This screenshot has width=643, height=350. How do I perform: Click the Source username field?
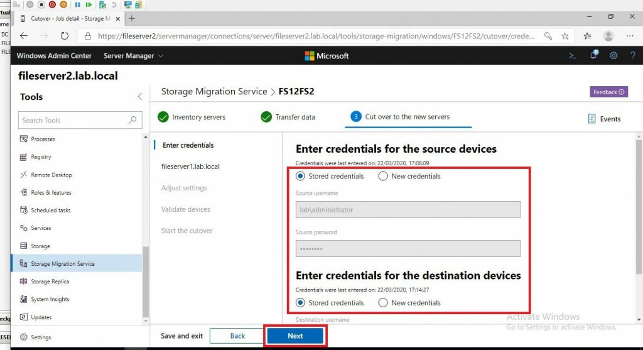(408, 210)
